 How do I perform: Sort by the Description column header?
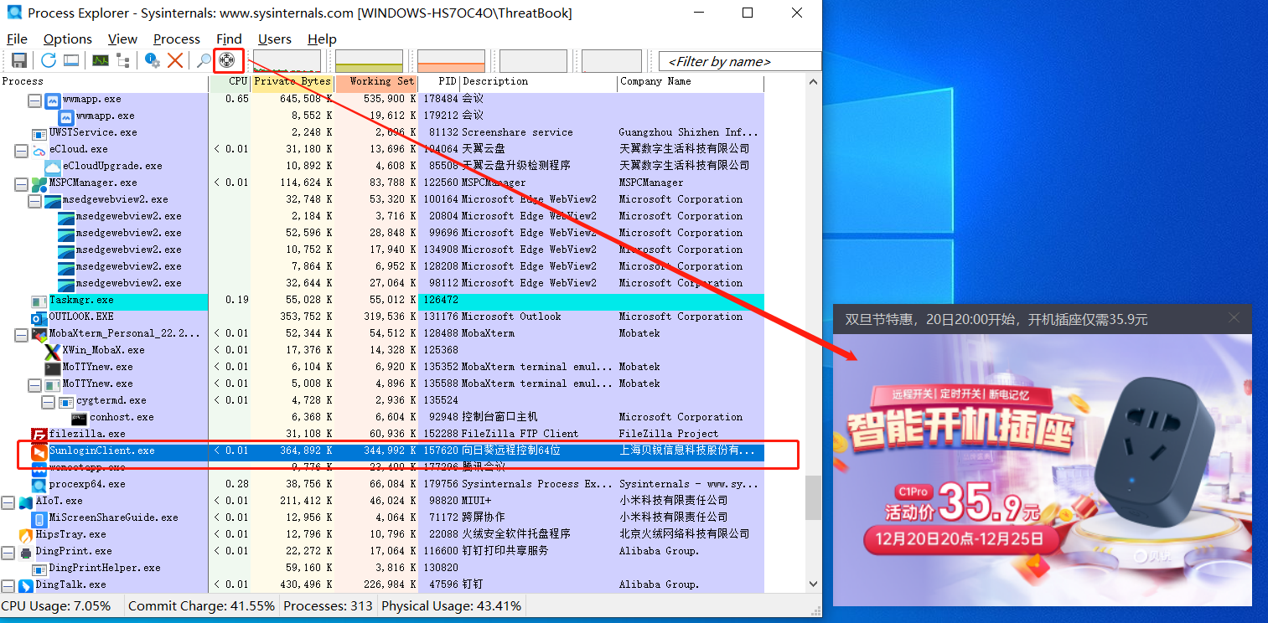pyautogui.click(x=539, y=82)
